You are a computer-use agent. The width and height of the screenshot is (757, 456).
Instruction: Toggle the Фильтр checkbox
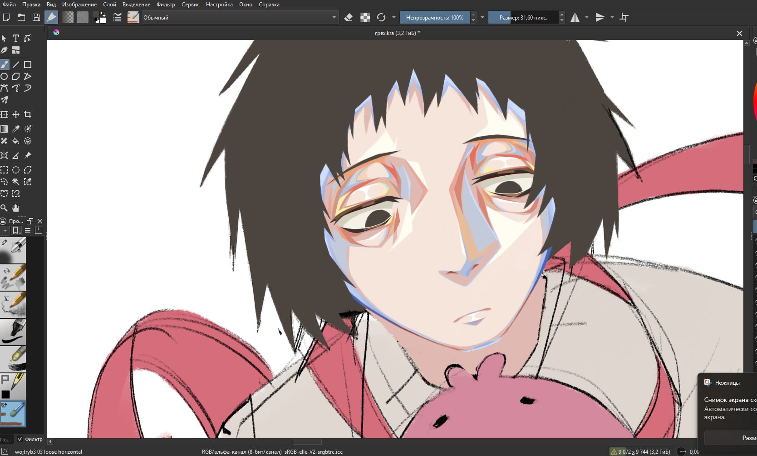point(20,439)
